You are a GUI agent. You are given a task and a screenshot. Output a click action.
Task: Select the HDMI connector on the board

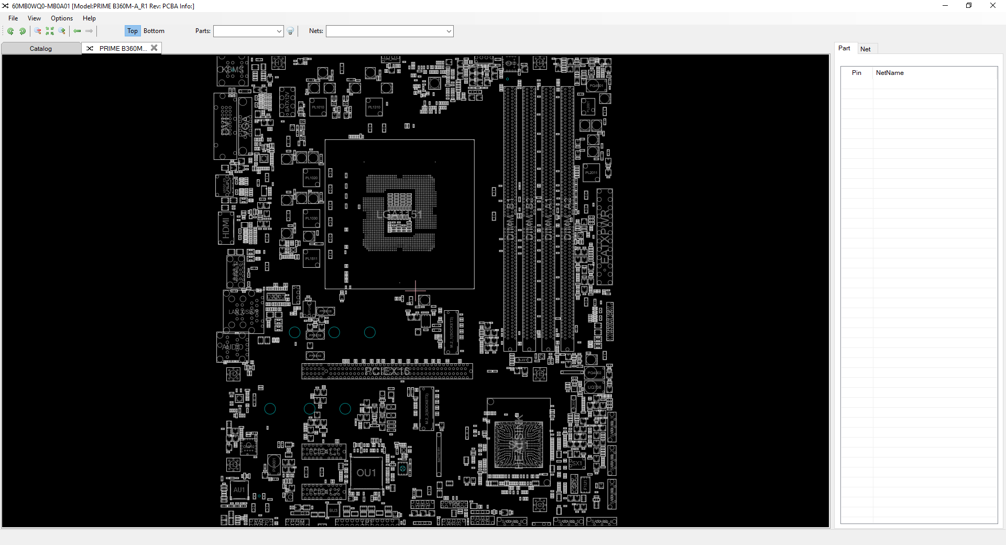pyautogui.click(x=226, y=228)
